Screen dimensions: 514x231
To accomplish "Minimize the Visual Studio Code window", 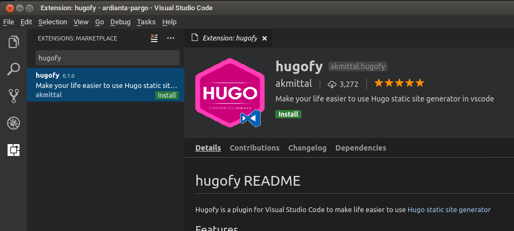I will click(x=19, y=8).
